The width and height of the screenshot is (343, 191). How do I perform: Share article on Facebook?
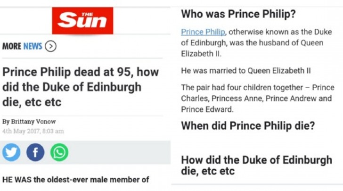coord(35,152)
